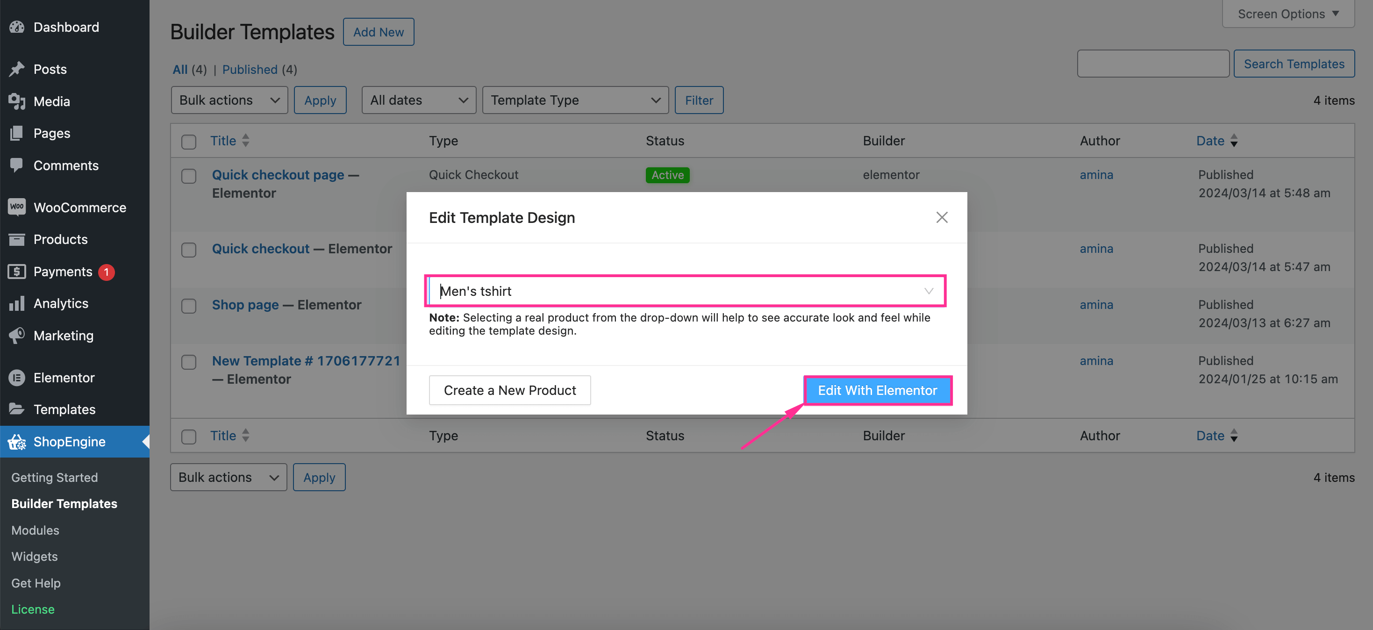Viewport: 1373px width, 630px height.
Task: Click the Dashboard sidebar icon
Action: [17, 25]
